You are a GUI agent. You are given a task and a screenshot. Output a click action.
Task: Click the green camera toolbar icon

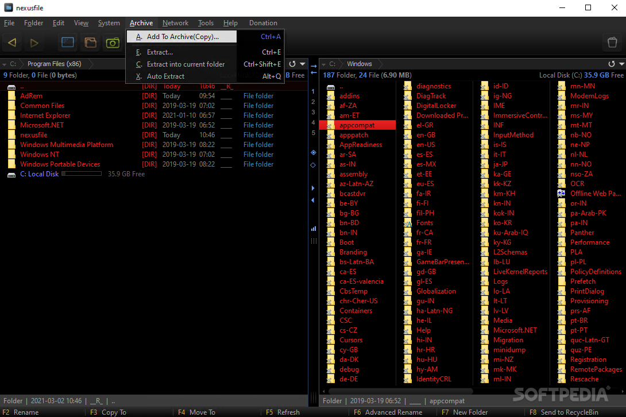click(x=113, y=43)
